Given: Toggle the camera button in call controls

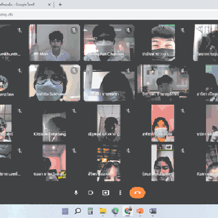Looking at the screenshot, I should tap(90, 192).
